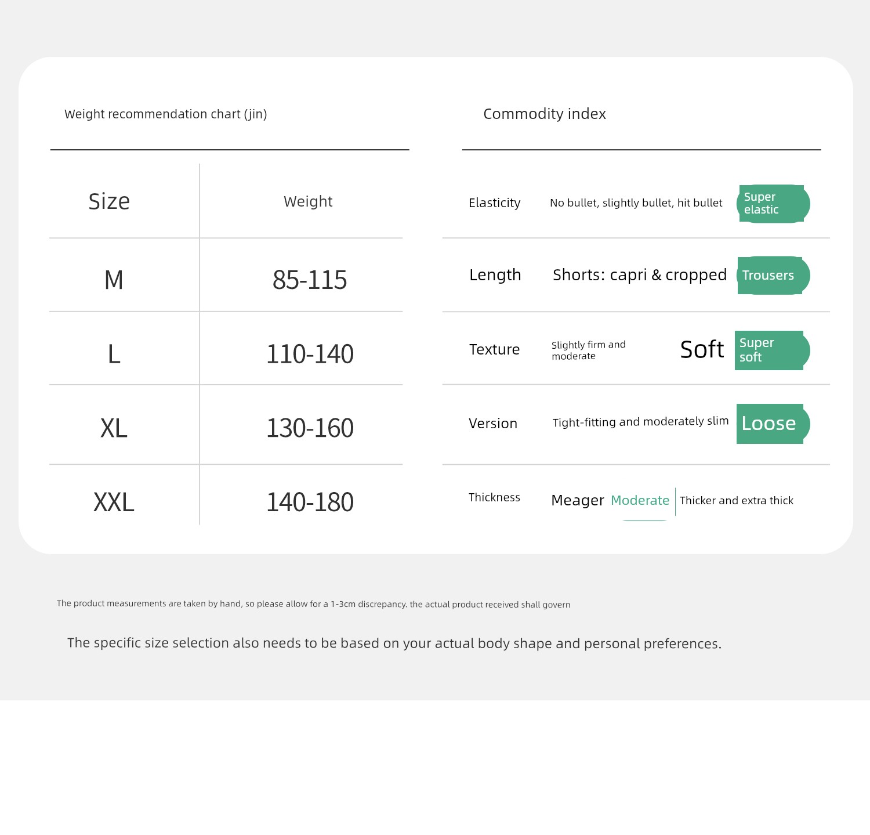870x835 pixels.
Task: Click the 1-3cm discrepancy disclaimer text
Action: click(313, 604)
